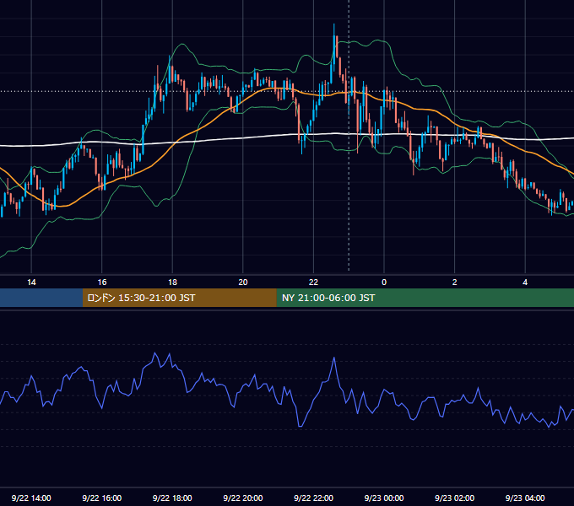Click the 9/23 00:00 date label

pyautogui.click(x=384, y=498)
